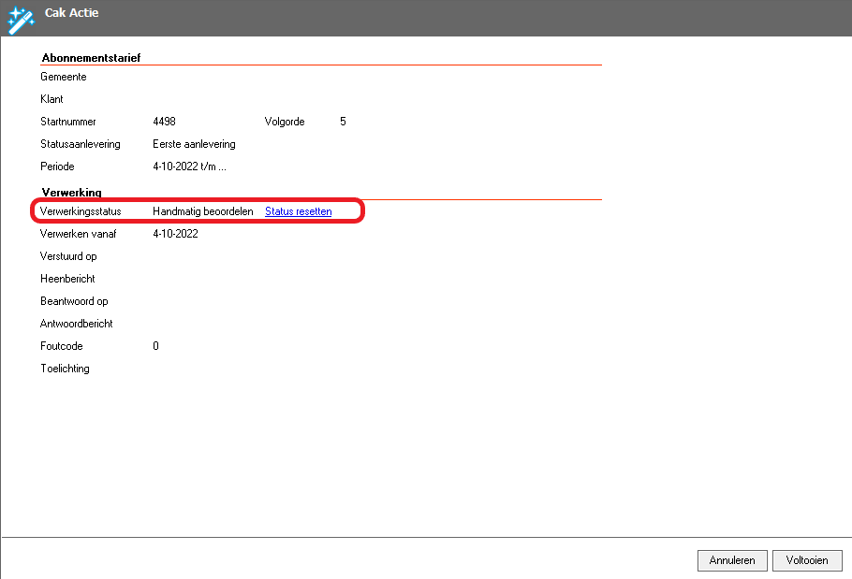Select the Abonnementstarief section header
The width and height of the screenshot is (852, 579).
tap(91, 58)
